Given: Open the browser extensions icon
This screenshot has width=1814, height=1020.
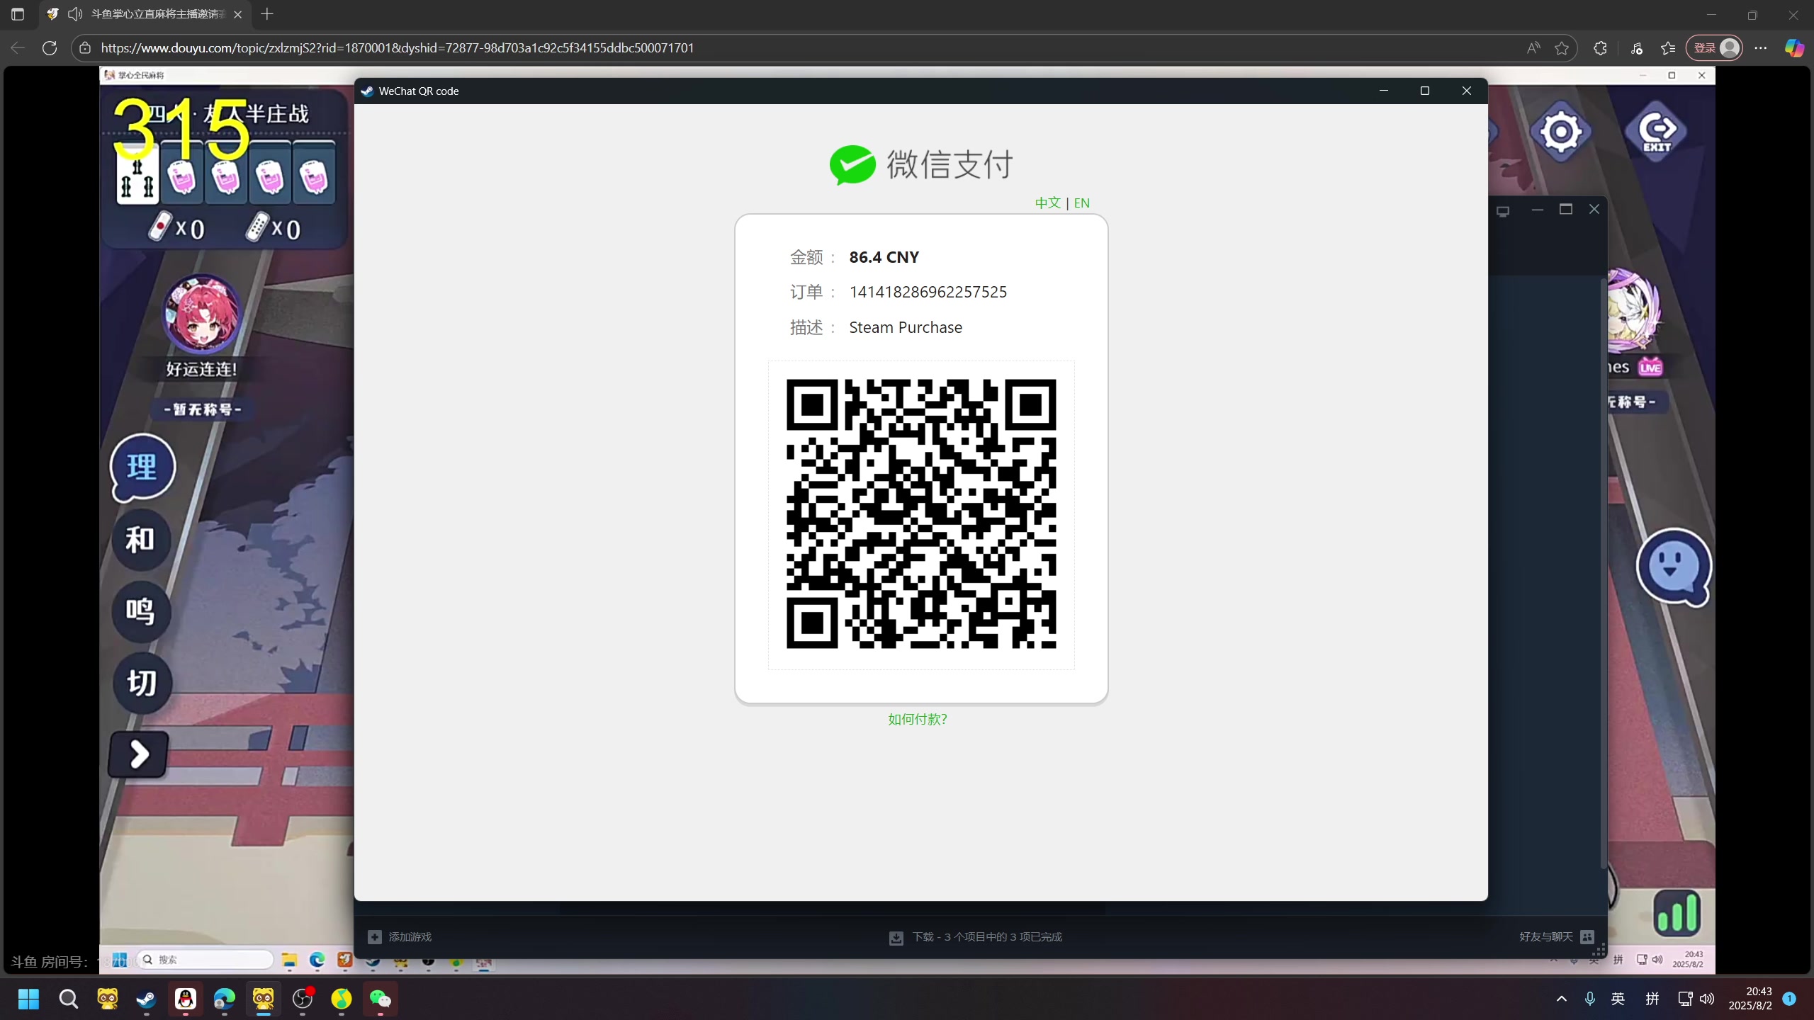Looking at the screenshot, I should tap(1600, 47).
